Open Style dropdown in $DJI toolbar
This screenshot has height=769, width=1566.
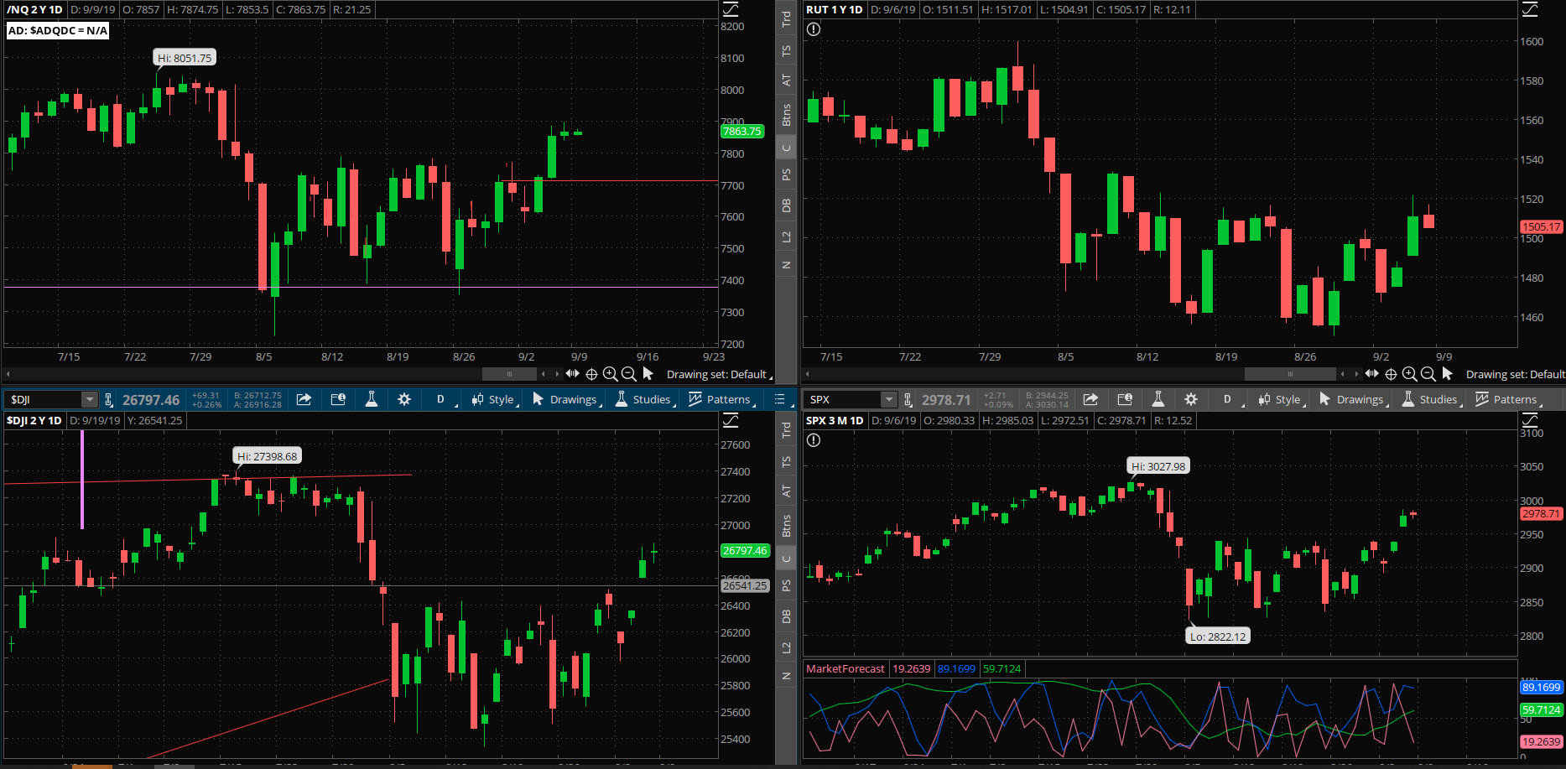tap(494, 400)
